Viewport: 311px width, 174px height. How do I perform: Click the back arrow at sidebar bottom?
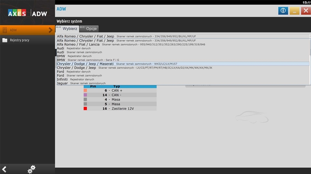pos(4,169)
